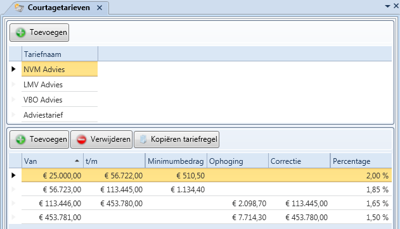Click Kopiëren tariefregel button
The height and width of the screenshot is (229, 400).
click(176, 139)
